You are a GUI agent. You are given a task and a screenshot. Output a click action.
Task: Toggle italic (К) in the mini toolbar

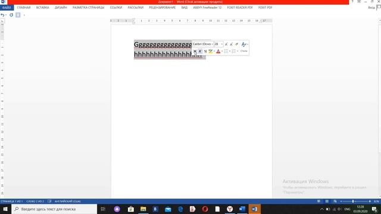200,51
